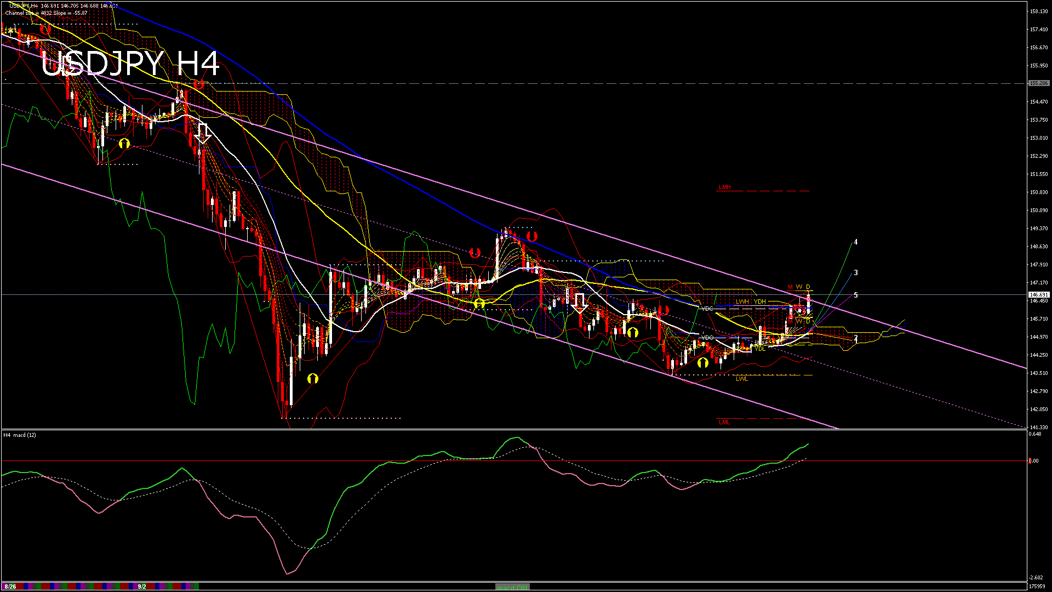Click the current price 146.691 axis label
The width and height of the screenshot is (1052, 592).
(1038, 295)
